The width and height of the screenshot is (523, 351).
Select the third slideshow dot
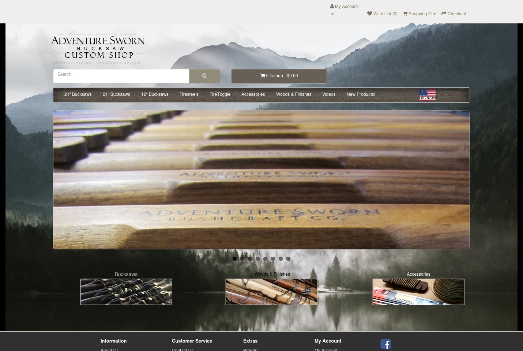[x=250, y=258]
